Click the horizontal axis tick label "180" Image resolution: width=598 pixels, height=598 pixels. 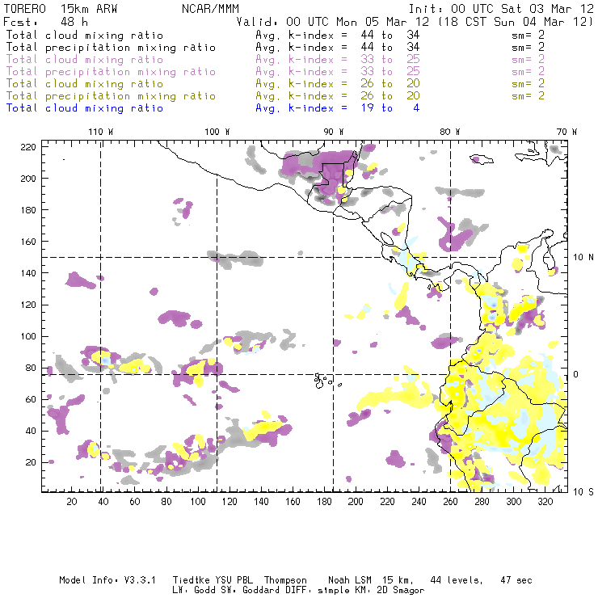[x=324, y=502]
